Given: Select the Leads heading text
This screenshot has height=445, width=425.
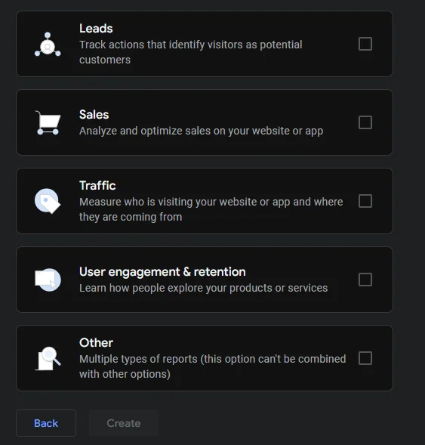Looking at the screenshot, I should click(96, 29).
